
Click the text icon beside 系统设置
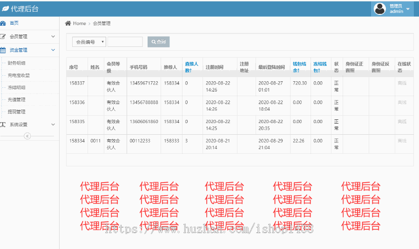(x=3, y=124)
